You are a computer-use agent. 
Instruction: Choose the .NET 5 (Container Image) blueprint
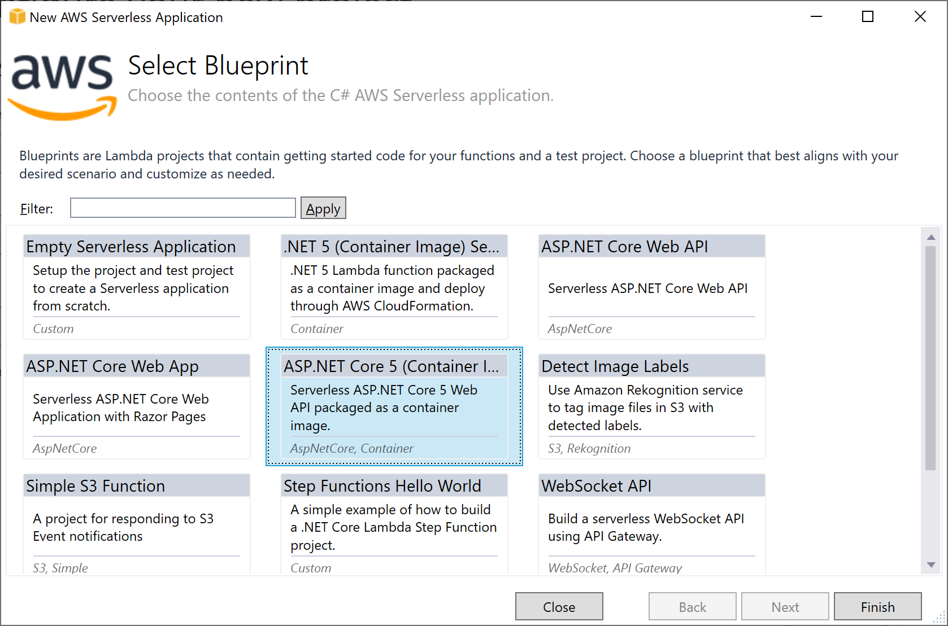394,287
